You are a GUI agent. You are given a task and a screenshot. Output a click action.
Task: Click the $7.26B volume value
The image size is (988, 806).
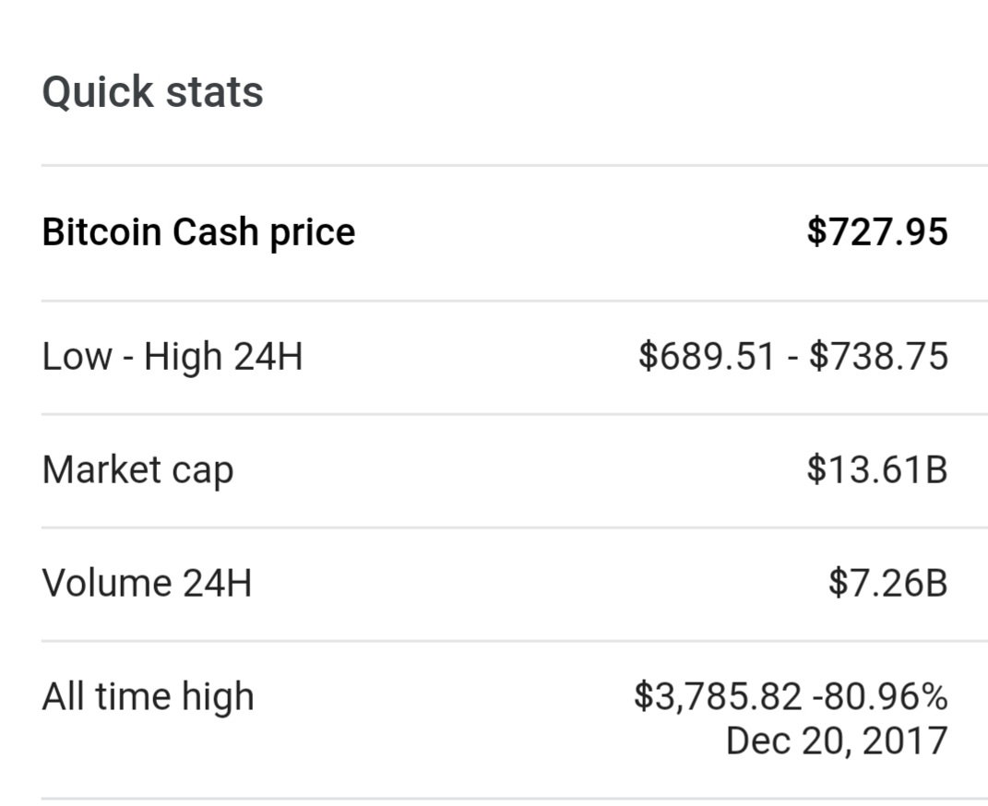pos(887,583)
